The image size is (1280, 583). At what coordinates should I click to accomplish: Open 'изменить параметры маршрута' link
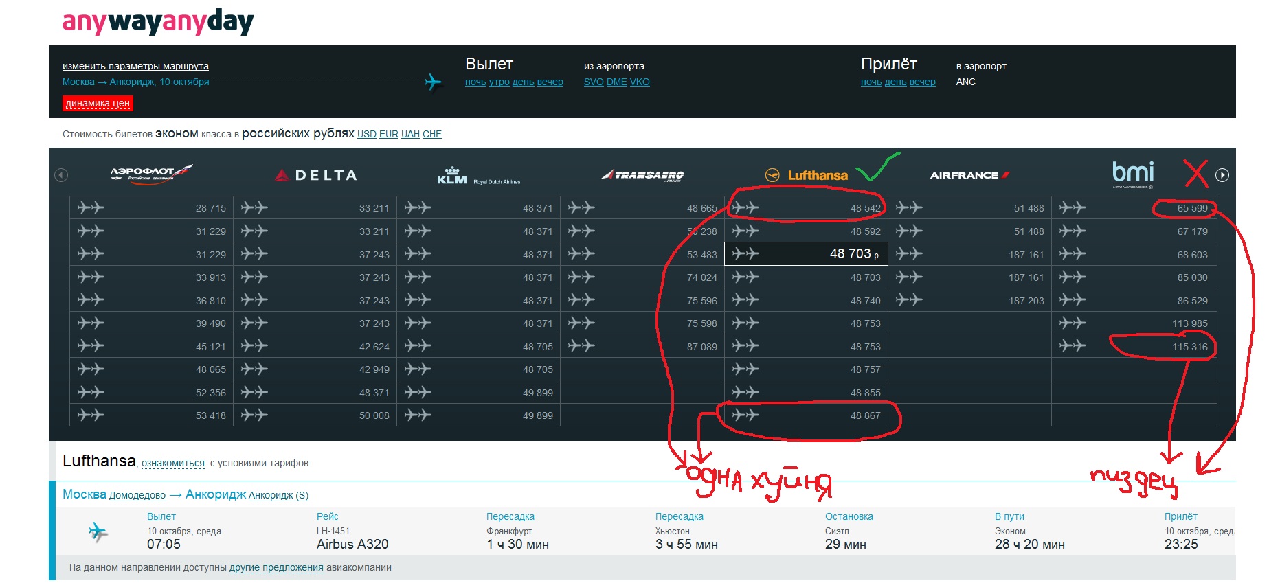point(135,66)
